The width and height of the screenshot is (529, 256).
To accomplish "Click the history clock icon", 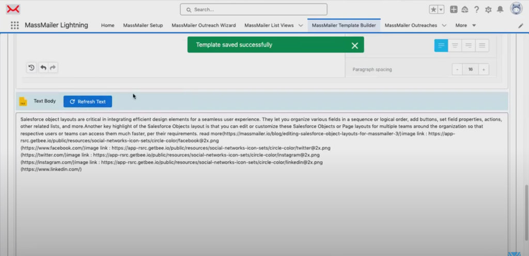I will 32,67.
